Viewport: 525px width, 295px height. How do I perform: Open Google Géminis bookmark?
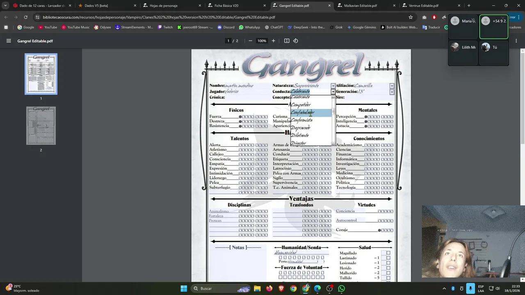(361, 27)
